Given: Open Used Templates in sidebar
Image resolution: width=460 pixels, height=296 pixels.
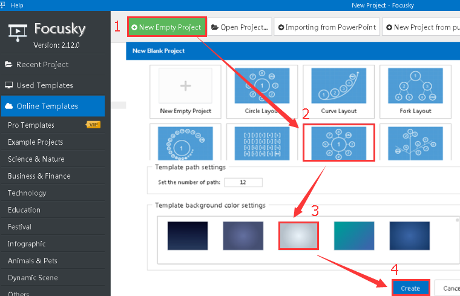Looking at the screenshot, I should [x=53, y=85].
